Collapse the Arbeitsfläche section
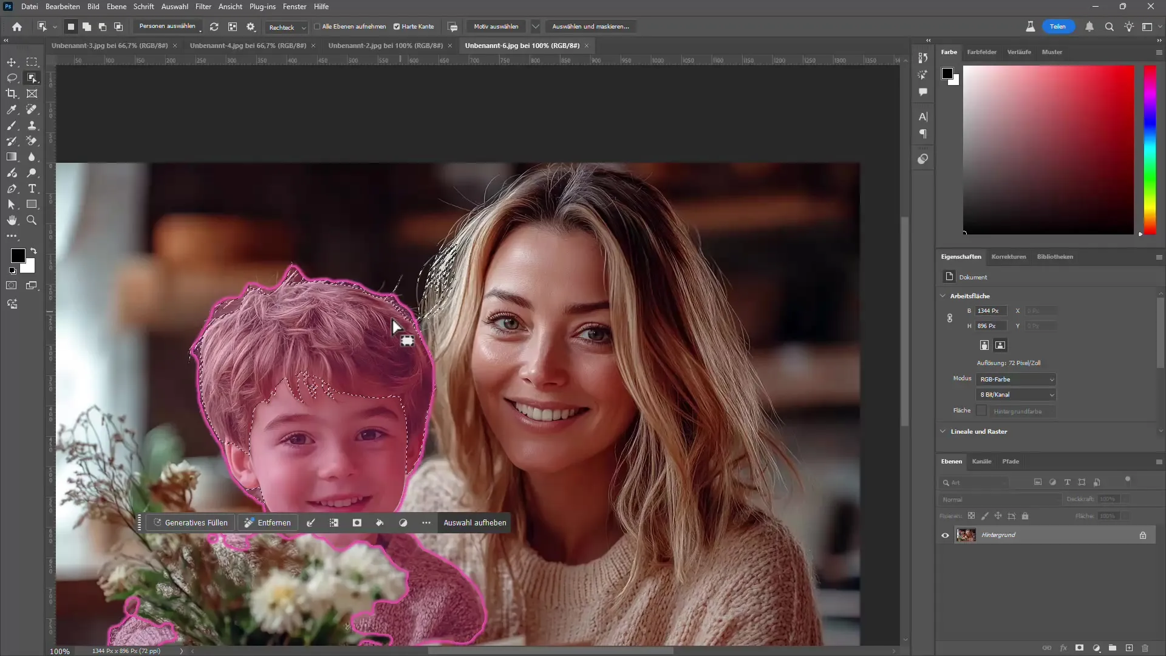 pos(943,296)
